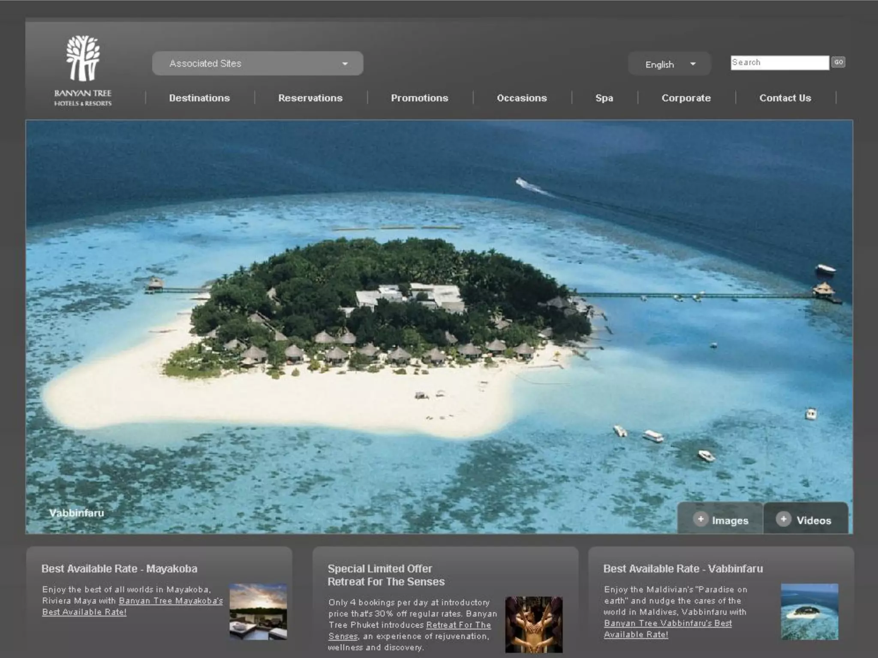This screenshot has height=658, width=878.
Task: Open the Corporate menu item
Action: click(686, 98)
